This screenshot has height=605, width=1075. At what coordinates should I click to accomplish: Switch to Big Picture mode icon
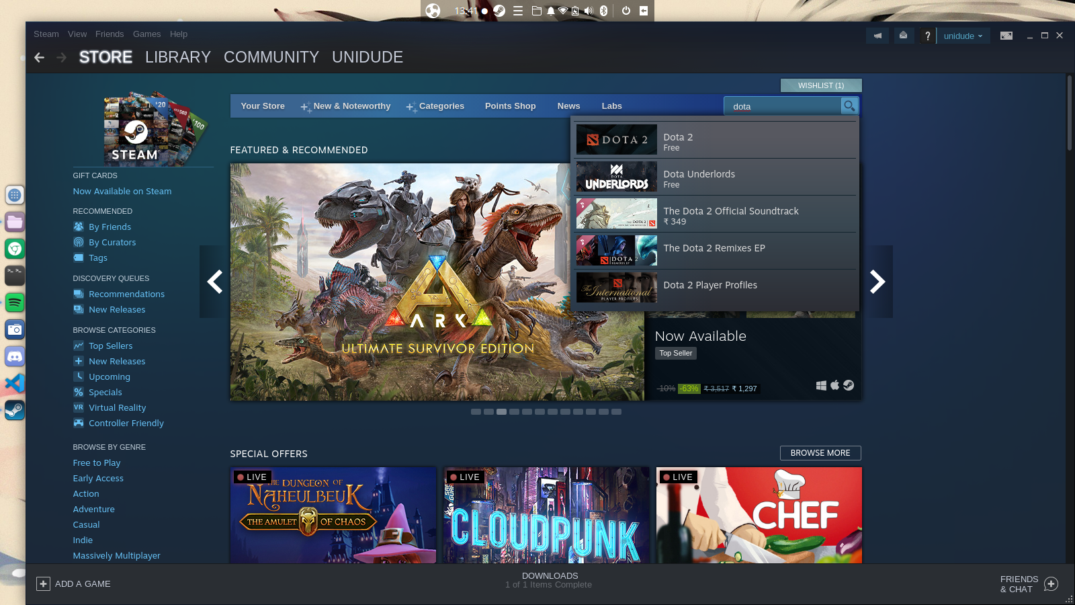1006,36
